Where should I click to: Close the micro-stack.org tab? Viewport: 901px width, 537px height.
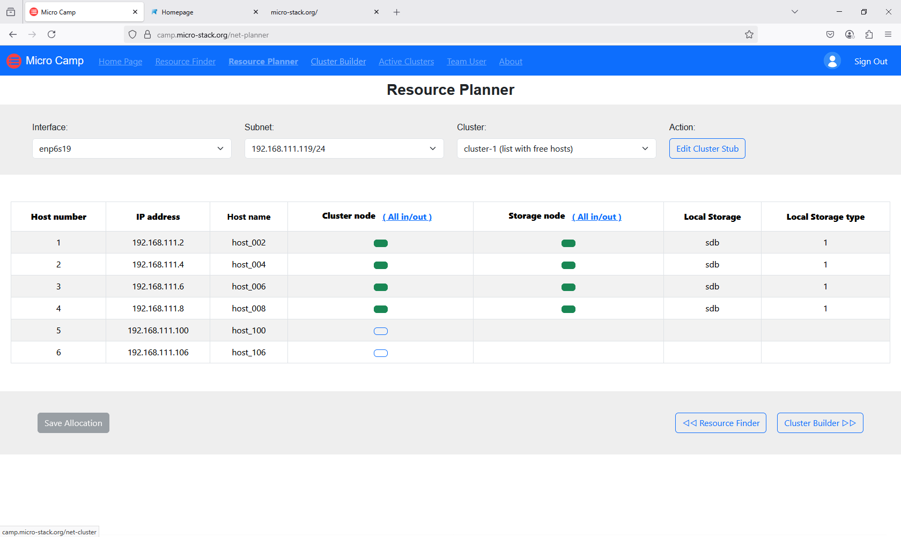click(376, 12)
